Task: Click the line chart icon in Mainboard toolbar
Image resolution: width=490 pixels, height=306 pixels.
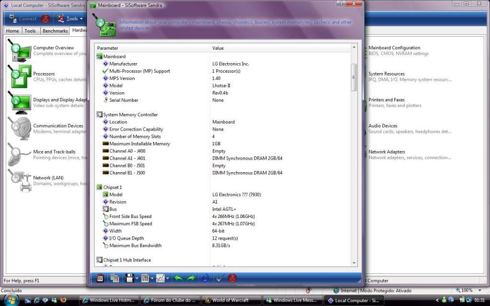Action: coord(160,278)
